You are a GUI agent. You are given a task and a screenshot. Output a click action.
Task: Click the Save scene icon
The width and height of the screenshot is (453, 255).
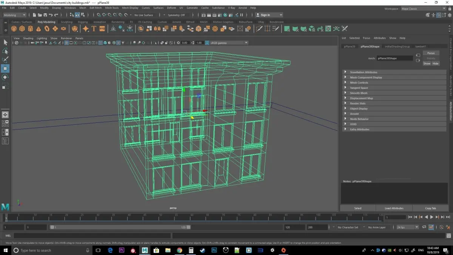[x=45, y=15]
